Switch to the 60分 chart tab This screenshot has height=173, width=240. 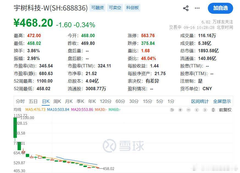[120, 101]
